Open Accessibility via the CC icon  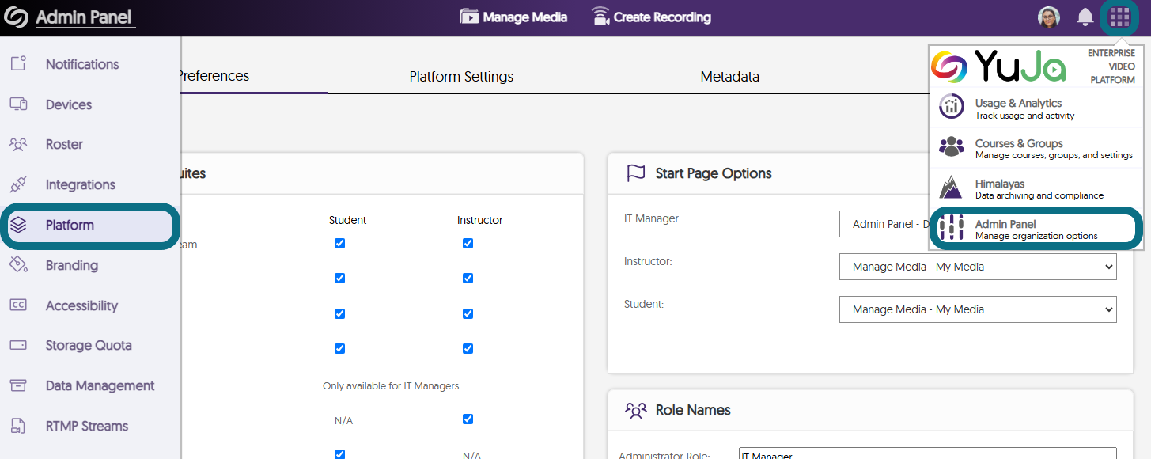pos(17,305)
